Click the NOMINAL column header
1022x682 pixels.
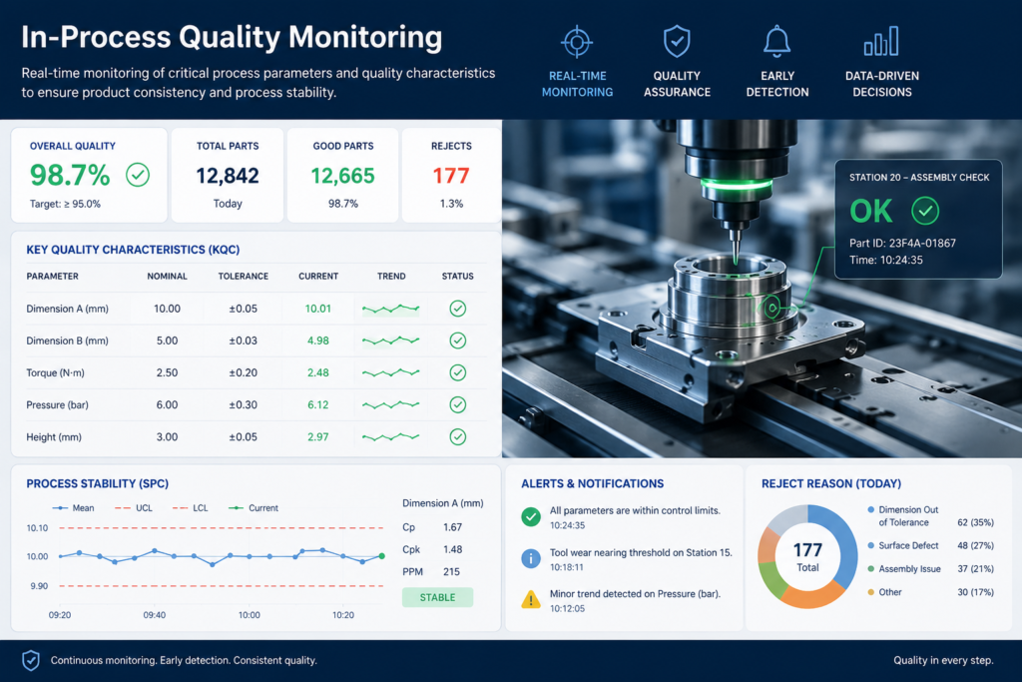(x=167, y=277)
